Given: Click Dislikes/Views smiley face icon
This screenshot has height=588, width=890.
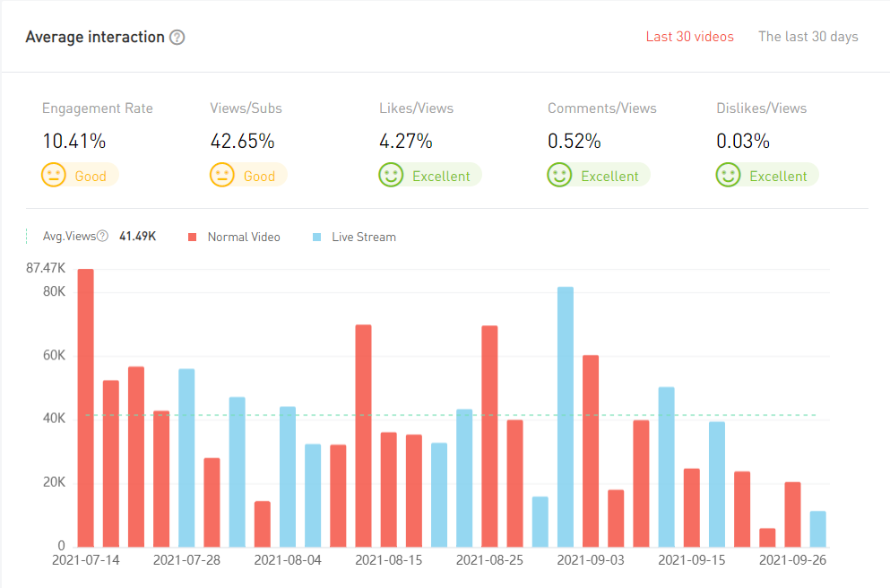Looking at the screenshot, I should [x=728, y=176].
